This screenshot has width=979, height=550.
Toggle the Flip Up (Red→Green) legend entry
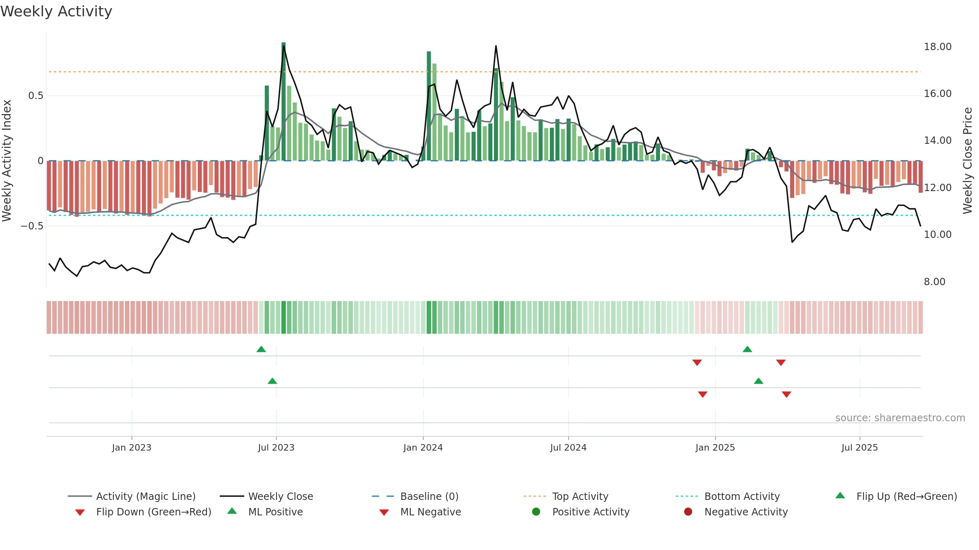click(x=896, y=496)
